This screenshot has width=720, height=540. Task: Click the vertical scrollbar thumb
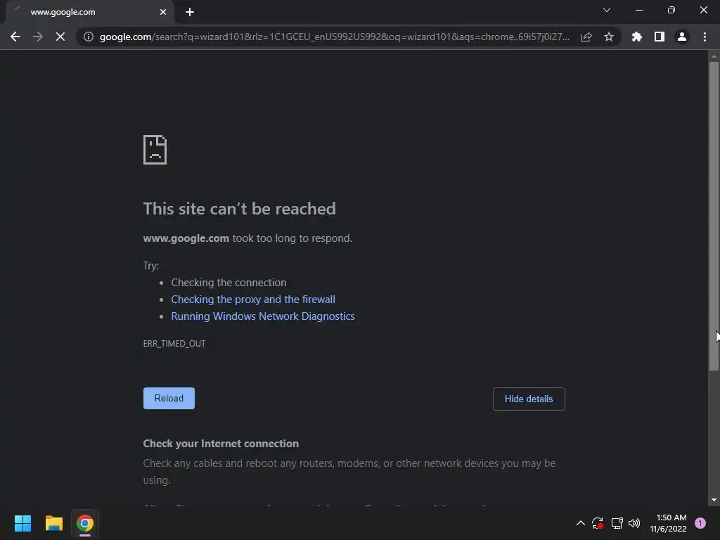coord(714,216)
